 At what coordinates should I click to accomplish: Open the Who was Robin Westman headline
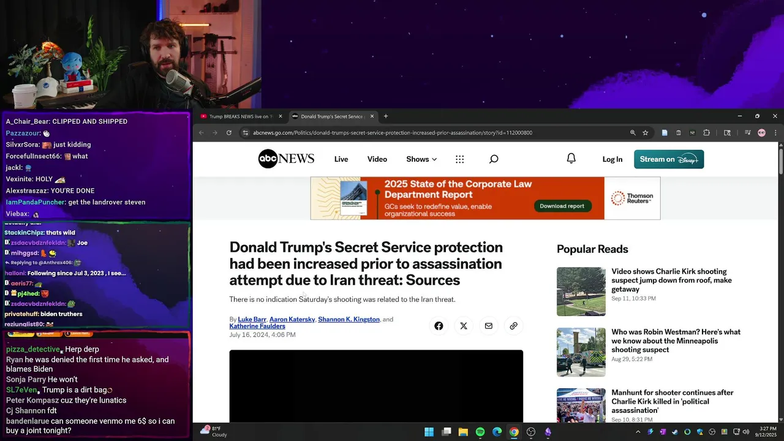[676, 341]
